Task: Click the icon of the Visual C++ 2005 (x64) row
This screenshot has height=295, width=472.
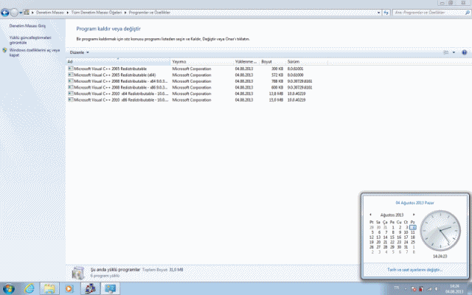Action: [x=71, y=75]
